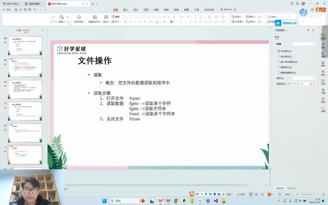328x205 pixels.
Task: Click the 全部应用 button
Action: pos(280,188)
